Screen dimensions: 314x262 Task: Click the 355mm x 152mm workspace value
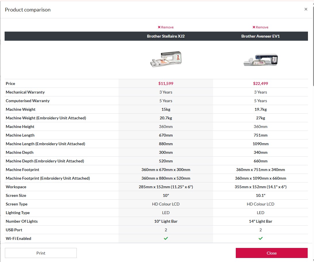pyautogui.click(x=261, y=187)
